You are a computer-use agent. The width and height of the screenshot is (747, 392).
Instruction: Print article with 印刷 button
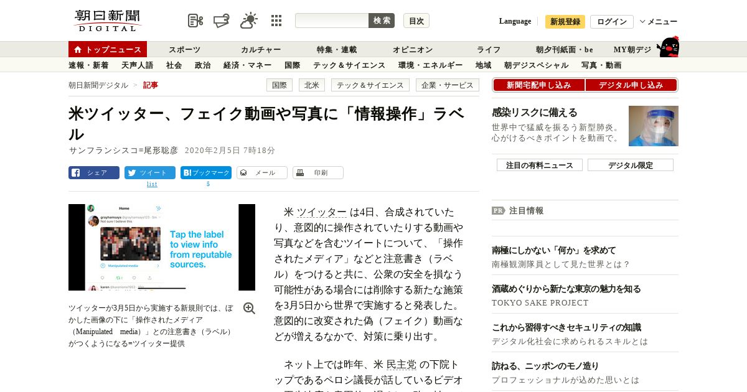pos(318,173)
